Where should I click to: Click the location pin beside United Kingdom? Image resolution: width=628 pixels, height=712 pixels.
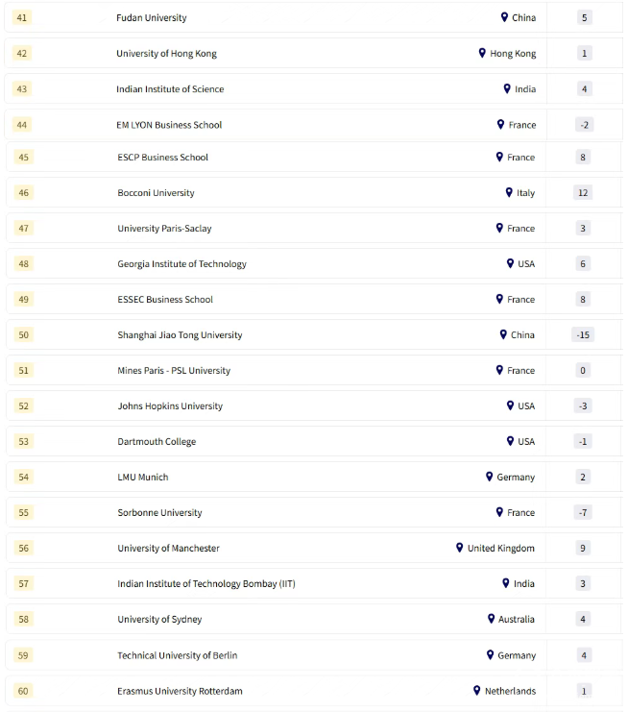click(460, 548)
